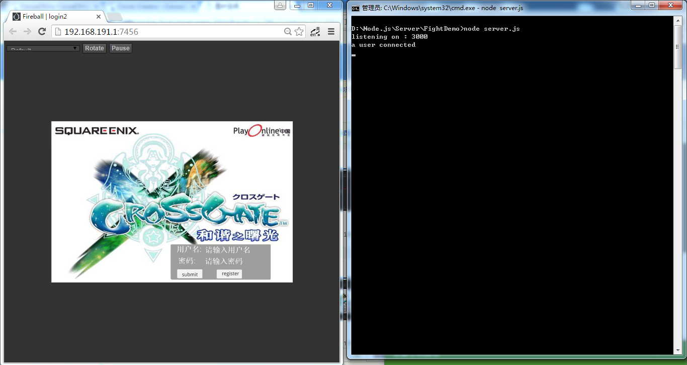
Task: Minimize the Chrome window
Action: coord(298,5)
